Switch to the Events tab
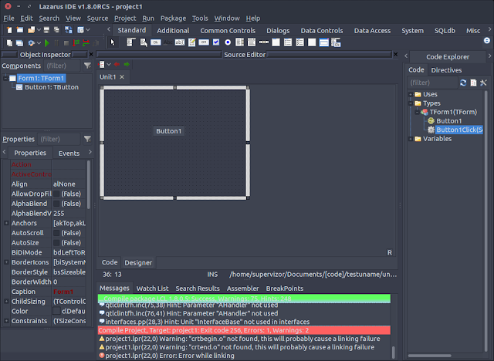This screenshot has height=361, width=494. (69, 154)
